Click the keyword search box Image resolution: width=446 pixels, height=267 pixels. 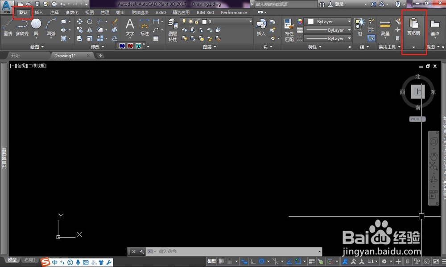point(286,4)
